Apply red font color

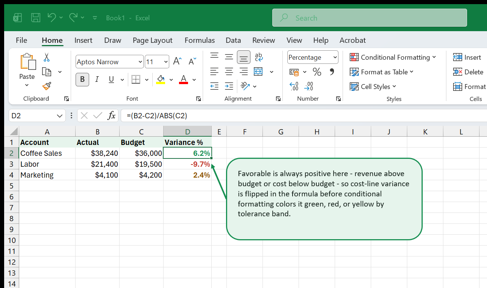184,79
